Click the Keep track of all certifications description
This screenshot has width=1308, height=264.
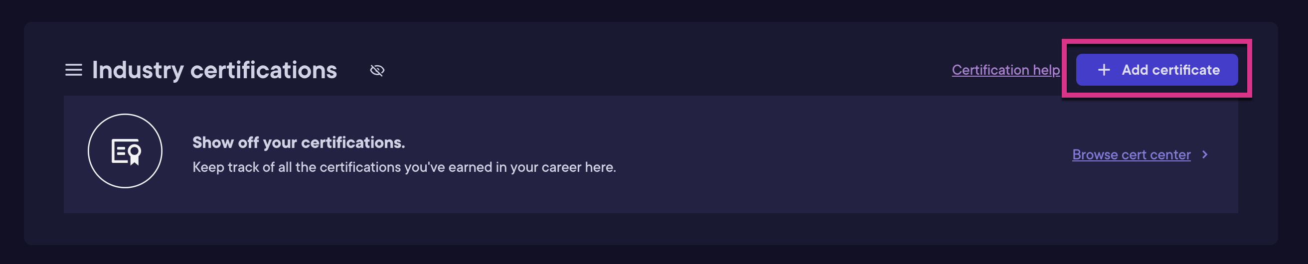404,167
